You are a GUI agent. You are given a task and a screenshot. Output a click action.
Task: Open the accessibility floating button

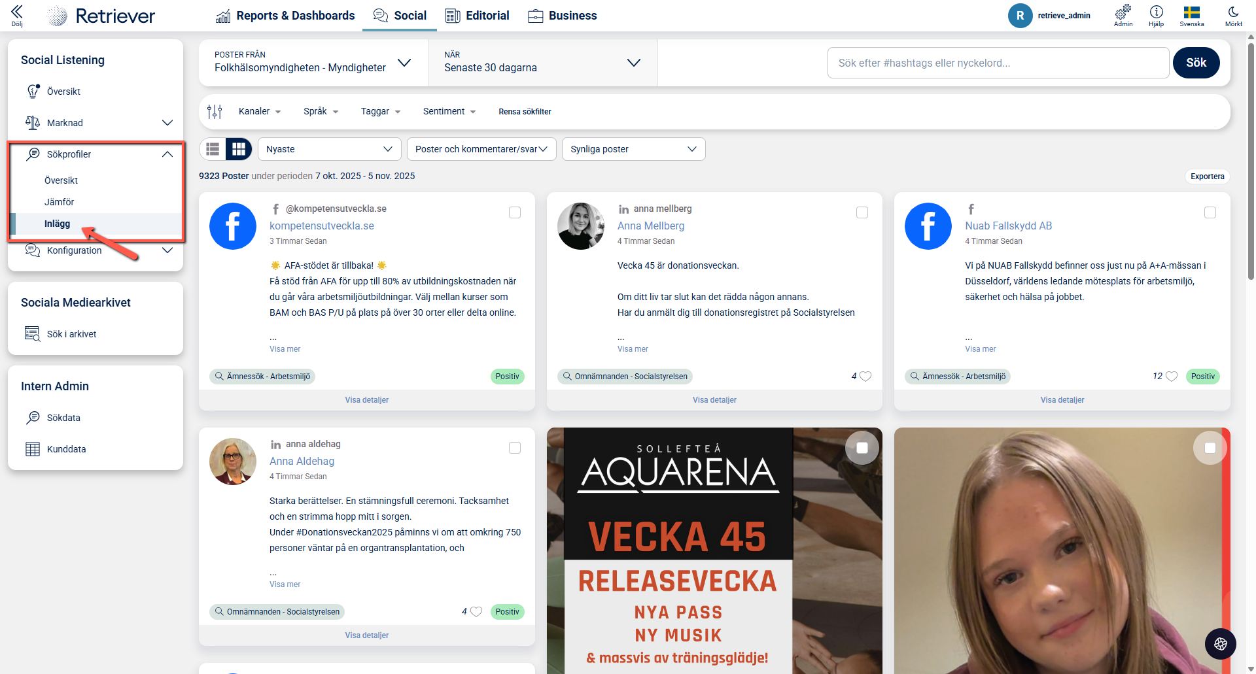pyautogui.click(x=1221, y=644)
